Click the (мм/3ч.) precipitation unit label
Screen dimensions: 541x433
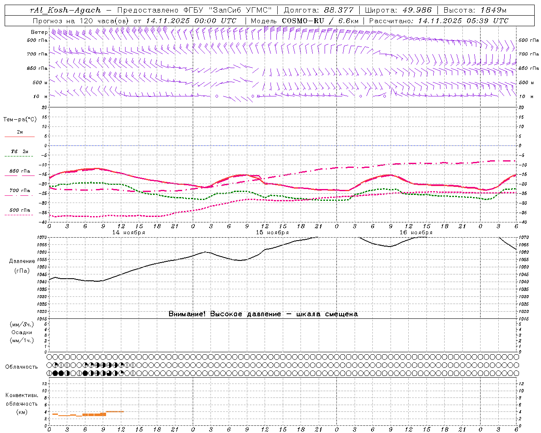22,324
